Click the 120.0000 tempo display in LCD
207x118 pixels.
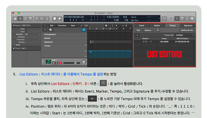(x=113, y=17)
